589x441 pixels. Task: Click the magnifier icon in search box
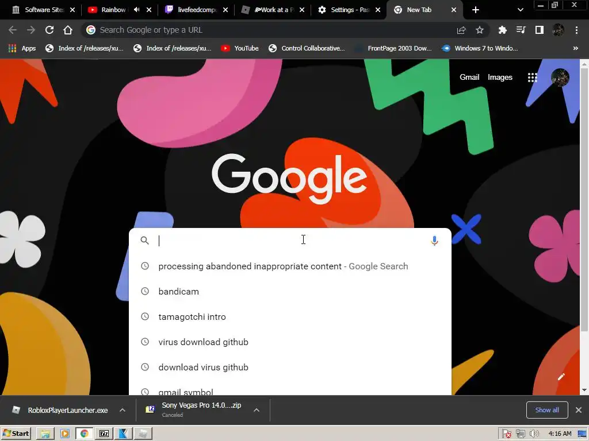click(144, 241)
